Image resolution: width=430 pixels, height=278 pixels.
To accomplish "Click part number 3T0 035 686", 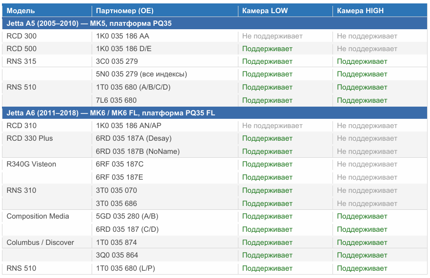I will (x=116, y=204).
